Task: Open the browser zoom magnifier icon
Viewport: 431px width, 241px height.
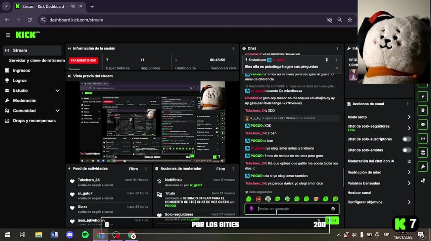Action: pos(340,20)
